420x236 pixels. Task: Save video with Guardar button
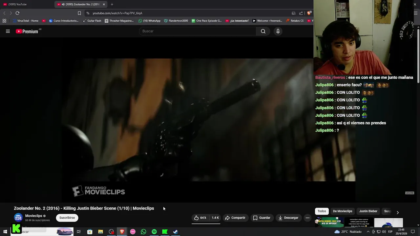(x=262, y=218)
